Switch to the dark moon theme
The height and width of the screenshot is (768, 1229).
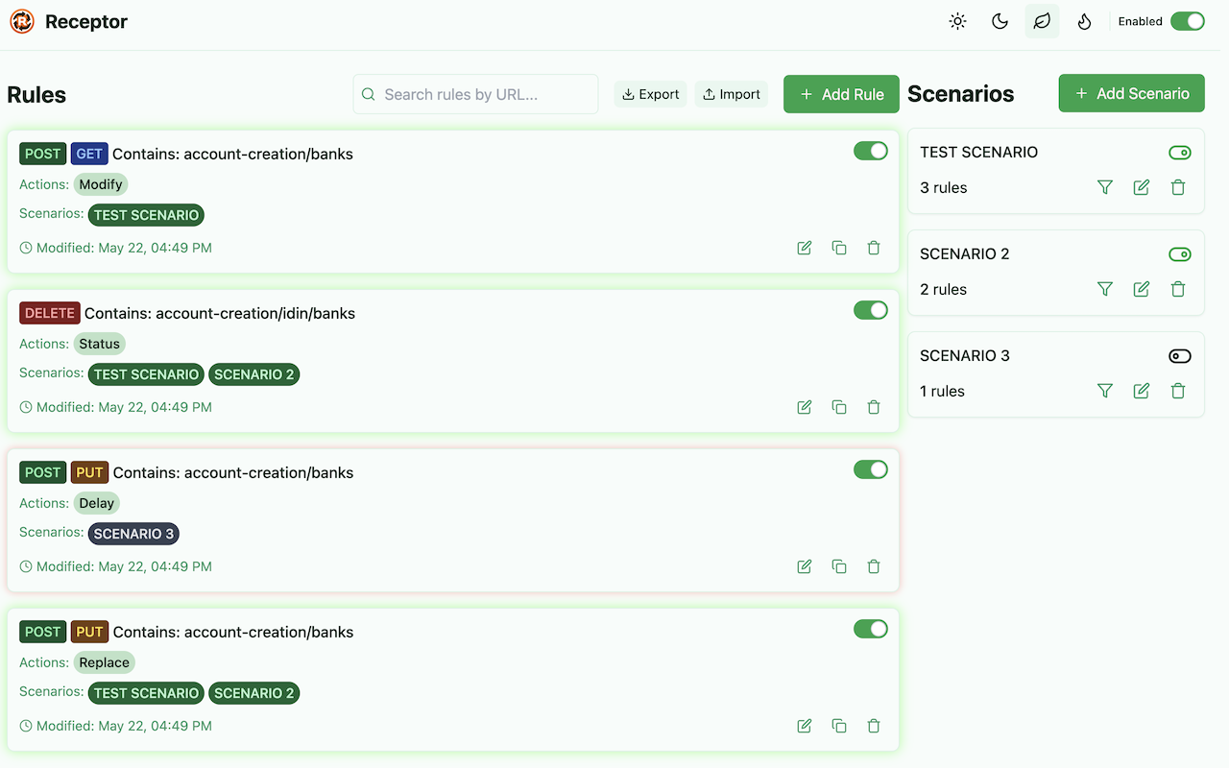[1000, 21]
